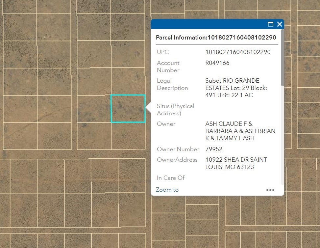
Task: Maximize the parcel information popup
Action: (271, 24)
